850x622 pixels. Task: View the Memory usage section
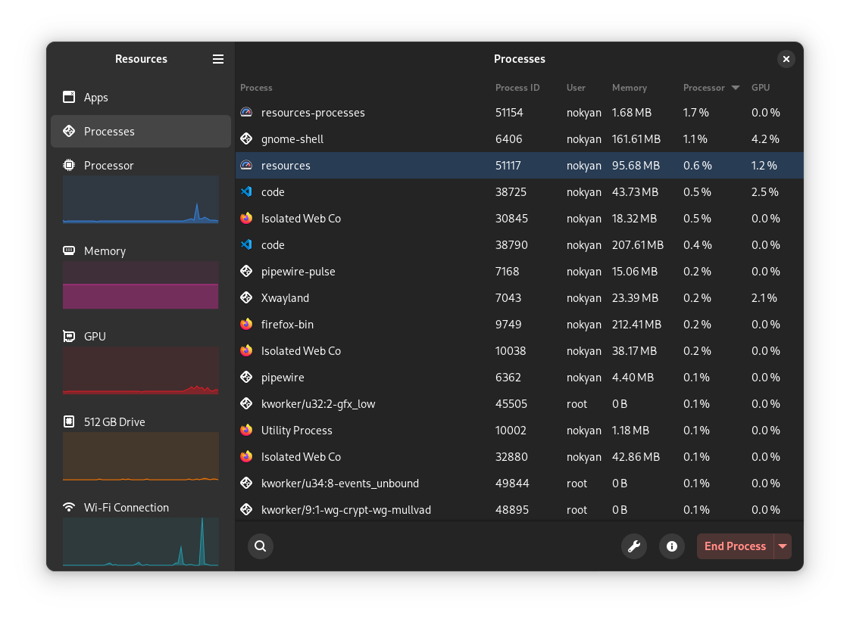(105, 250)
